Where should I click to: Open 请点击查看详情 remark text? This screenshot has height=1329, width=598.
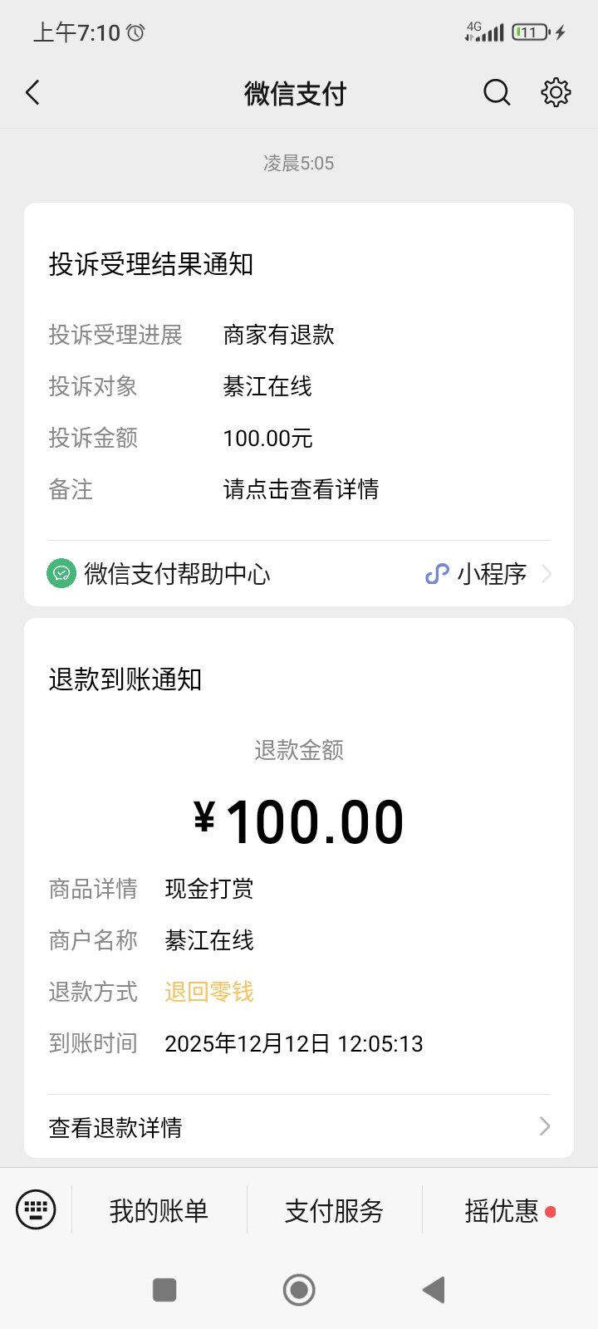point(301,489)
